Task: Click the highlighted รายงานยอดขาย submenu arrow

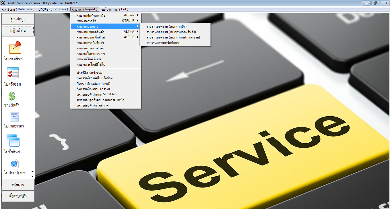Action: click(138, 26)
